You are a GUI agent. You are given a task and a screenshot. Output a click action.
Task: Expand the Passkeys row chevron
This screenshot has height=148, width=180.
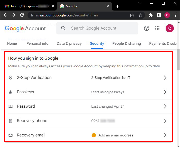tap(165, 92)
